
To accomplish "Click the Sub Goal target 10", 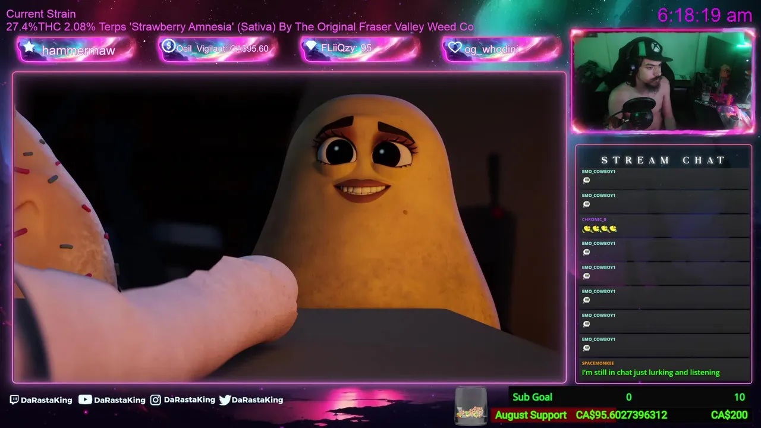I will tap(739, 397).
